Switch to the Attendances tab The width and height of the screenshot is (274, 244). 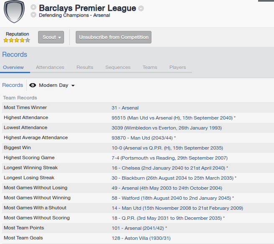pyautogui.click(x=50, y=67)
